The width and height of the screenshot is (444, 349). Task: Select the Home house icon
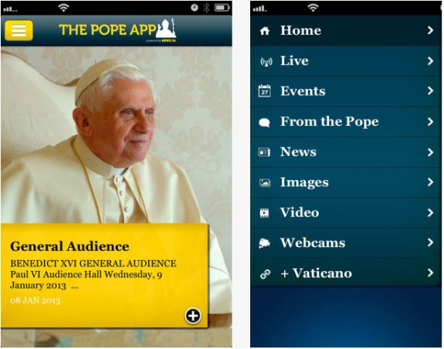pos(265,31)
